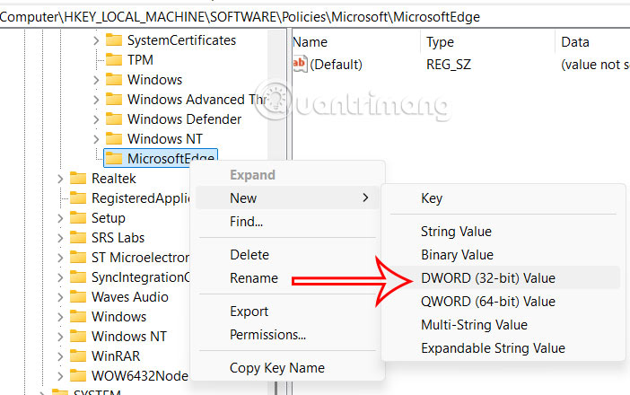
Task: Click the Waves Audio folder icon
Action: [78, 296]
